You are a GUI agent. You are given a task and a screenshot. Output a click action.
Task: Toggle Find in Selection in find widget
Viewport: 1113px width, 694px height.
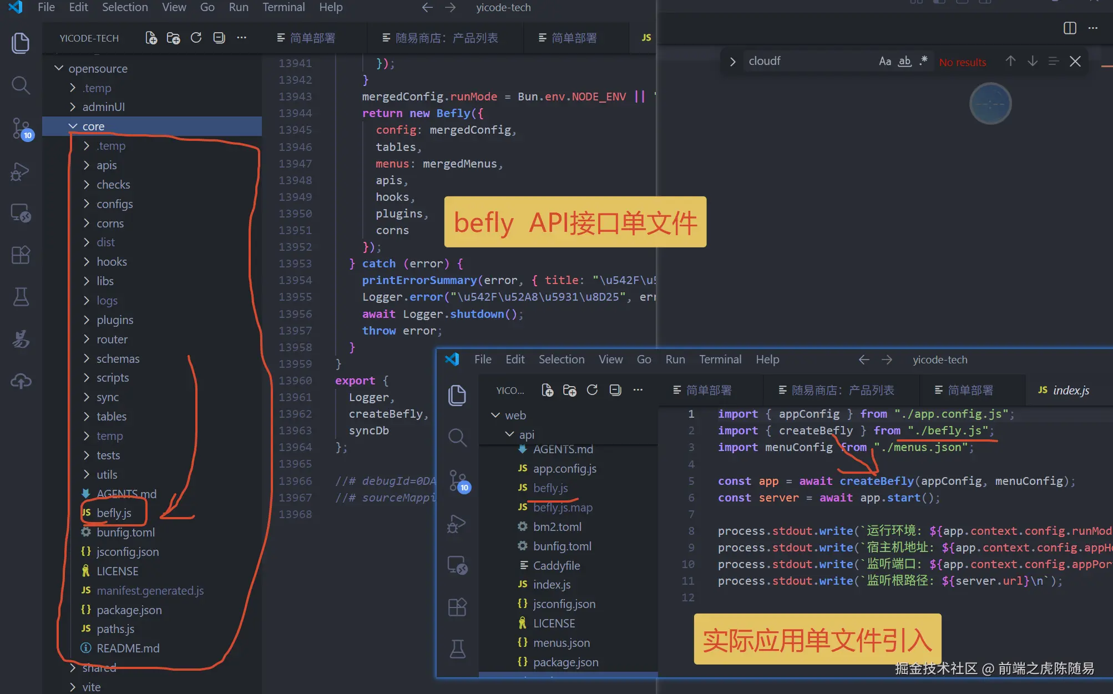(1054, 61)
